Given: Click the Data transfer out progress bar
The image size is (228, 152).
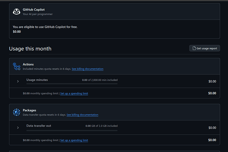Looking at the screenshot, I should coord(72,131).
